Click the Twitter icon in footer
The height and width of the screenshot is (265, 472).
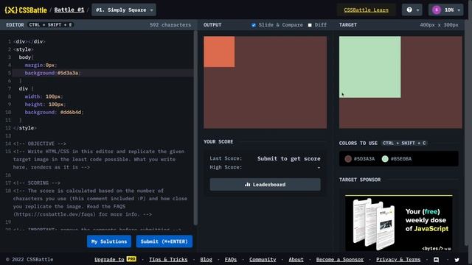pyautogui.click(x=457, y=260)
